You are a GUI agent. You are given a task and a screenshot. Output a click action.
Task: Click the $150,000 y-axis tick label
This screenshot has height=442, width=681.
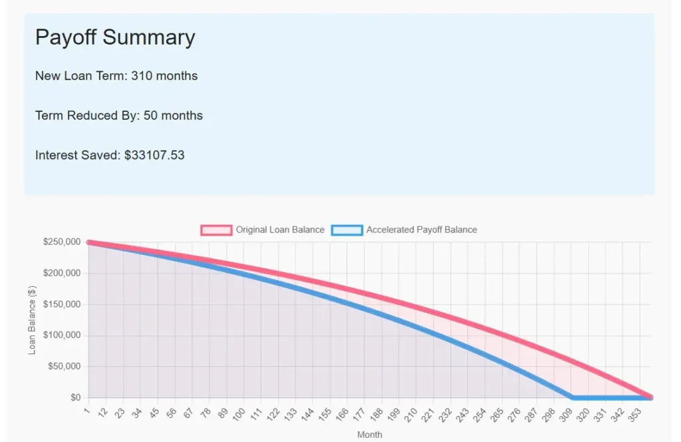62,304
